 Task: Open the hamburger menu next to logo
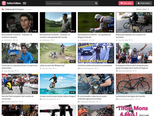24,3
